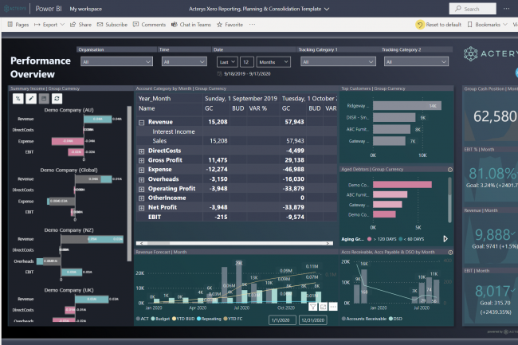Expand the Gross Profit row

coord(141,160)
